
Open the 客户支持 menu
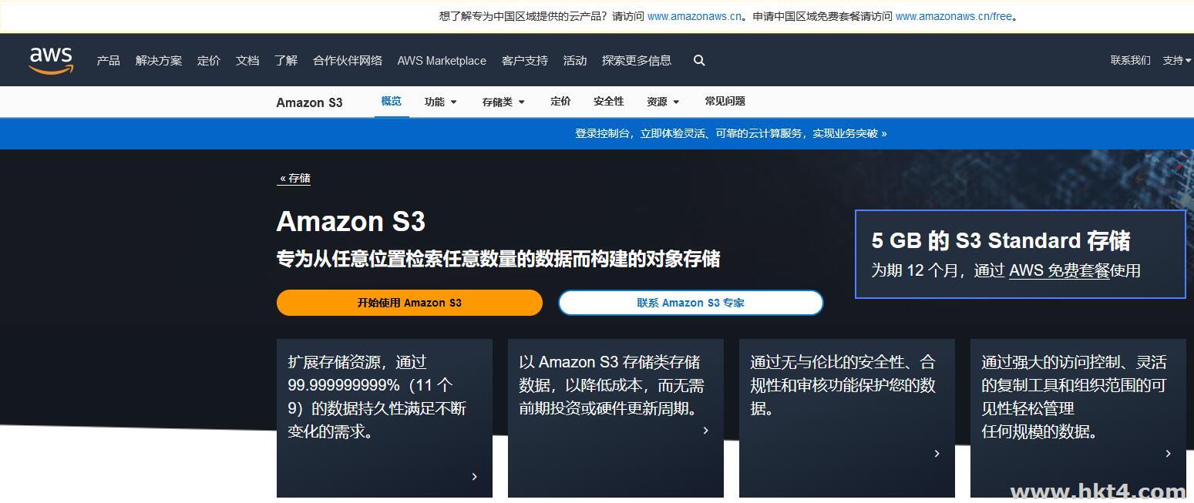click(525, 60)
